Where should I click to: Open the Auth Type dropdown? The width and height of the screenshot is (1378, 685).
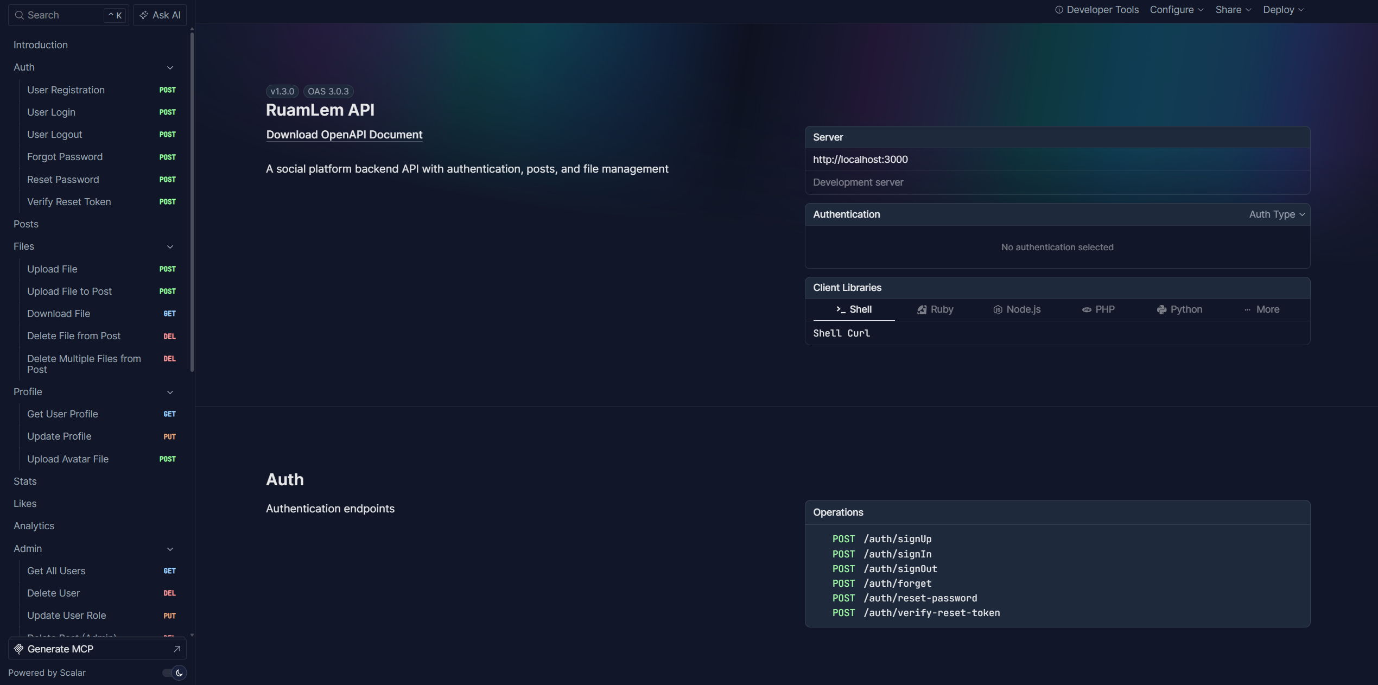(x=1277, y=214)
